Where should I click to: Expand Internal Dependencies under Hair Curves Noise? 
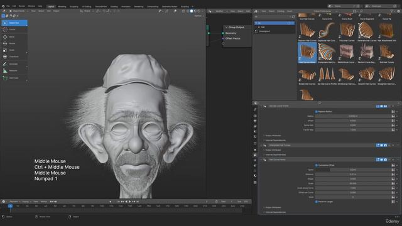click(274, 212)
